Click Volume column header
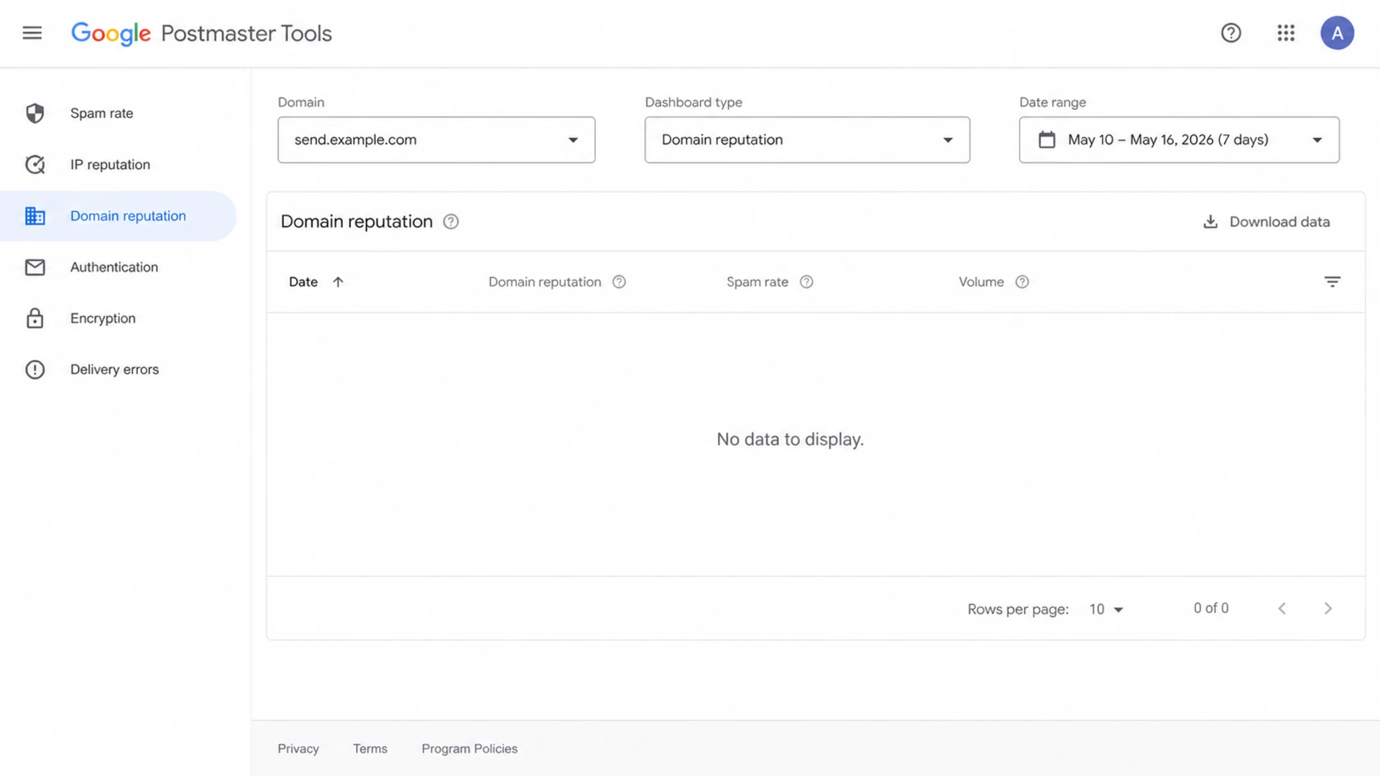 pos(981,282)
